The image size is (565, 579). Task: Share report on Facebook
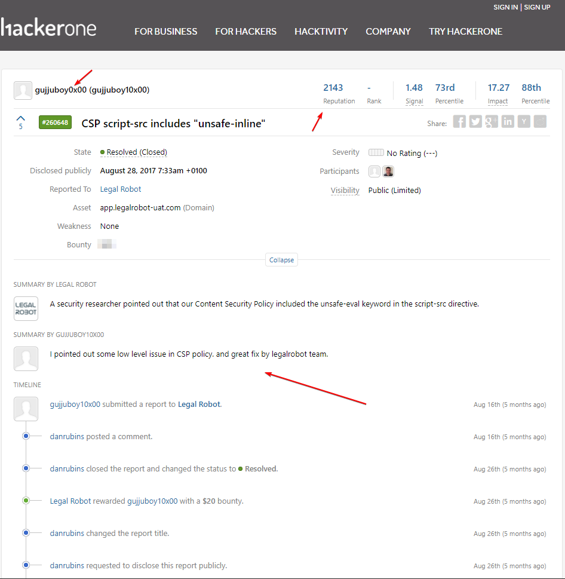[459, 122]
